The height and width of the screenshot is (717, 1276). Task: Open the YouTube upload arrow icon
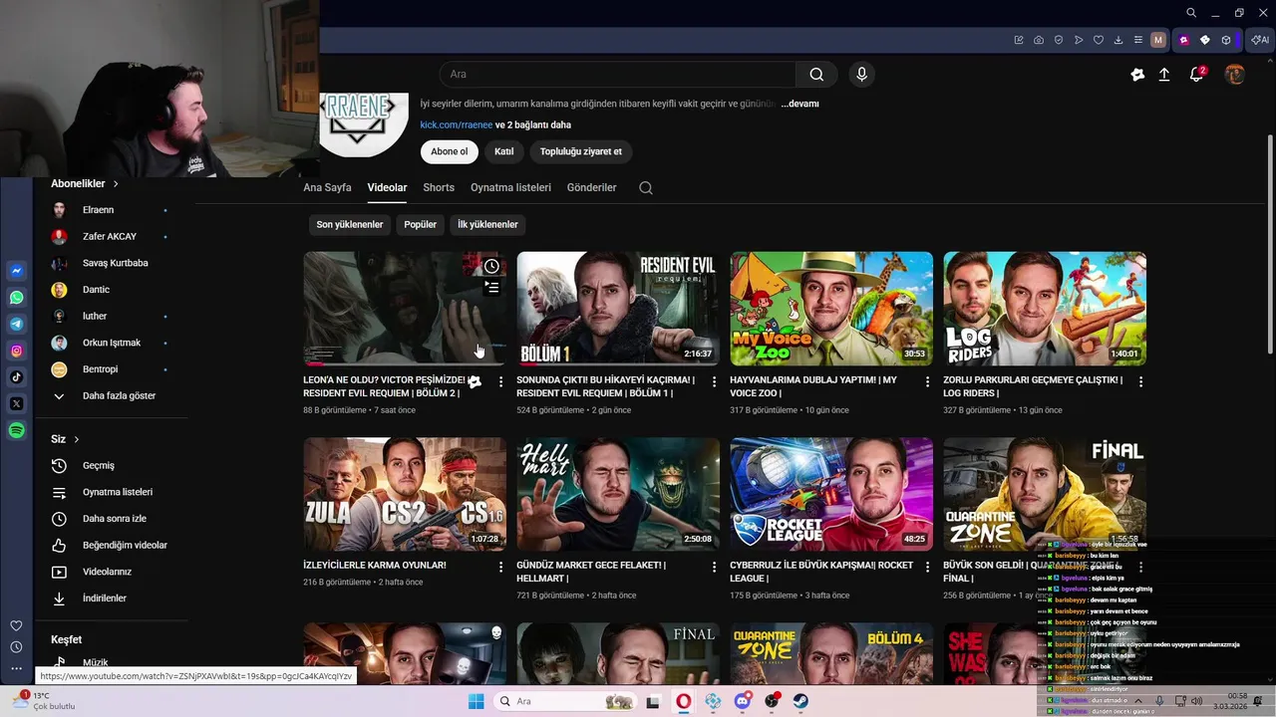click(x=1163, y=75)
